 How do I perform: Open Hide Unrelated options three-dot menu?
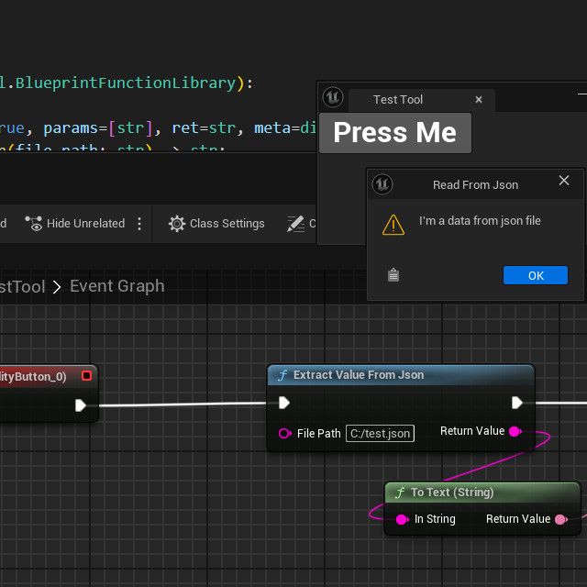pos(139,224)
